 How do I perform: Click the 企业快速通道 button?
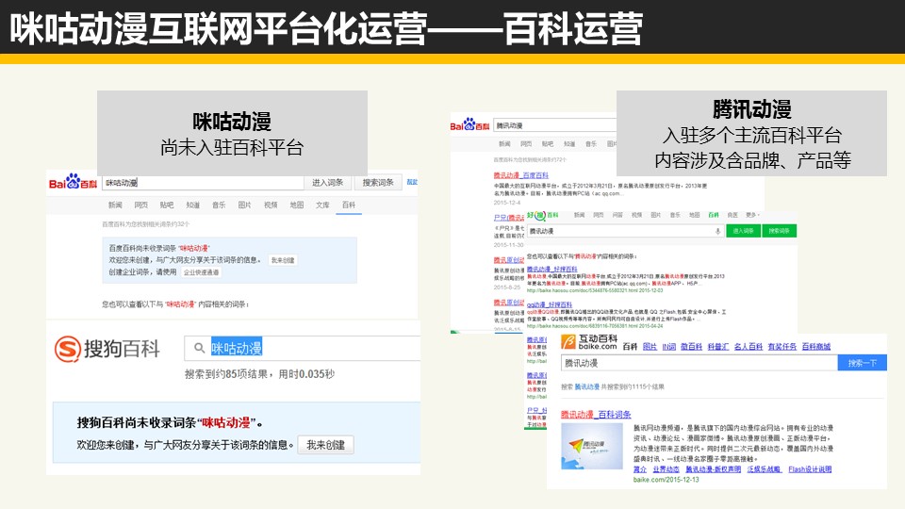click(201, 272)
